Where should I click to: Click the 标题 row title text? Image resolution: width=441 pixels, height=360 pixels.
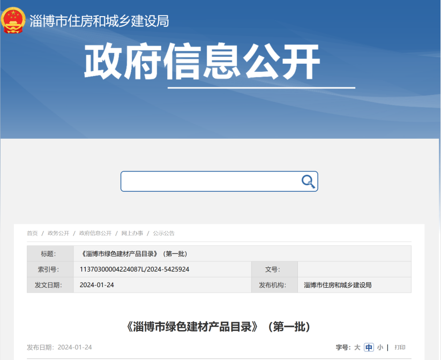tap(134, 254)
